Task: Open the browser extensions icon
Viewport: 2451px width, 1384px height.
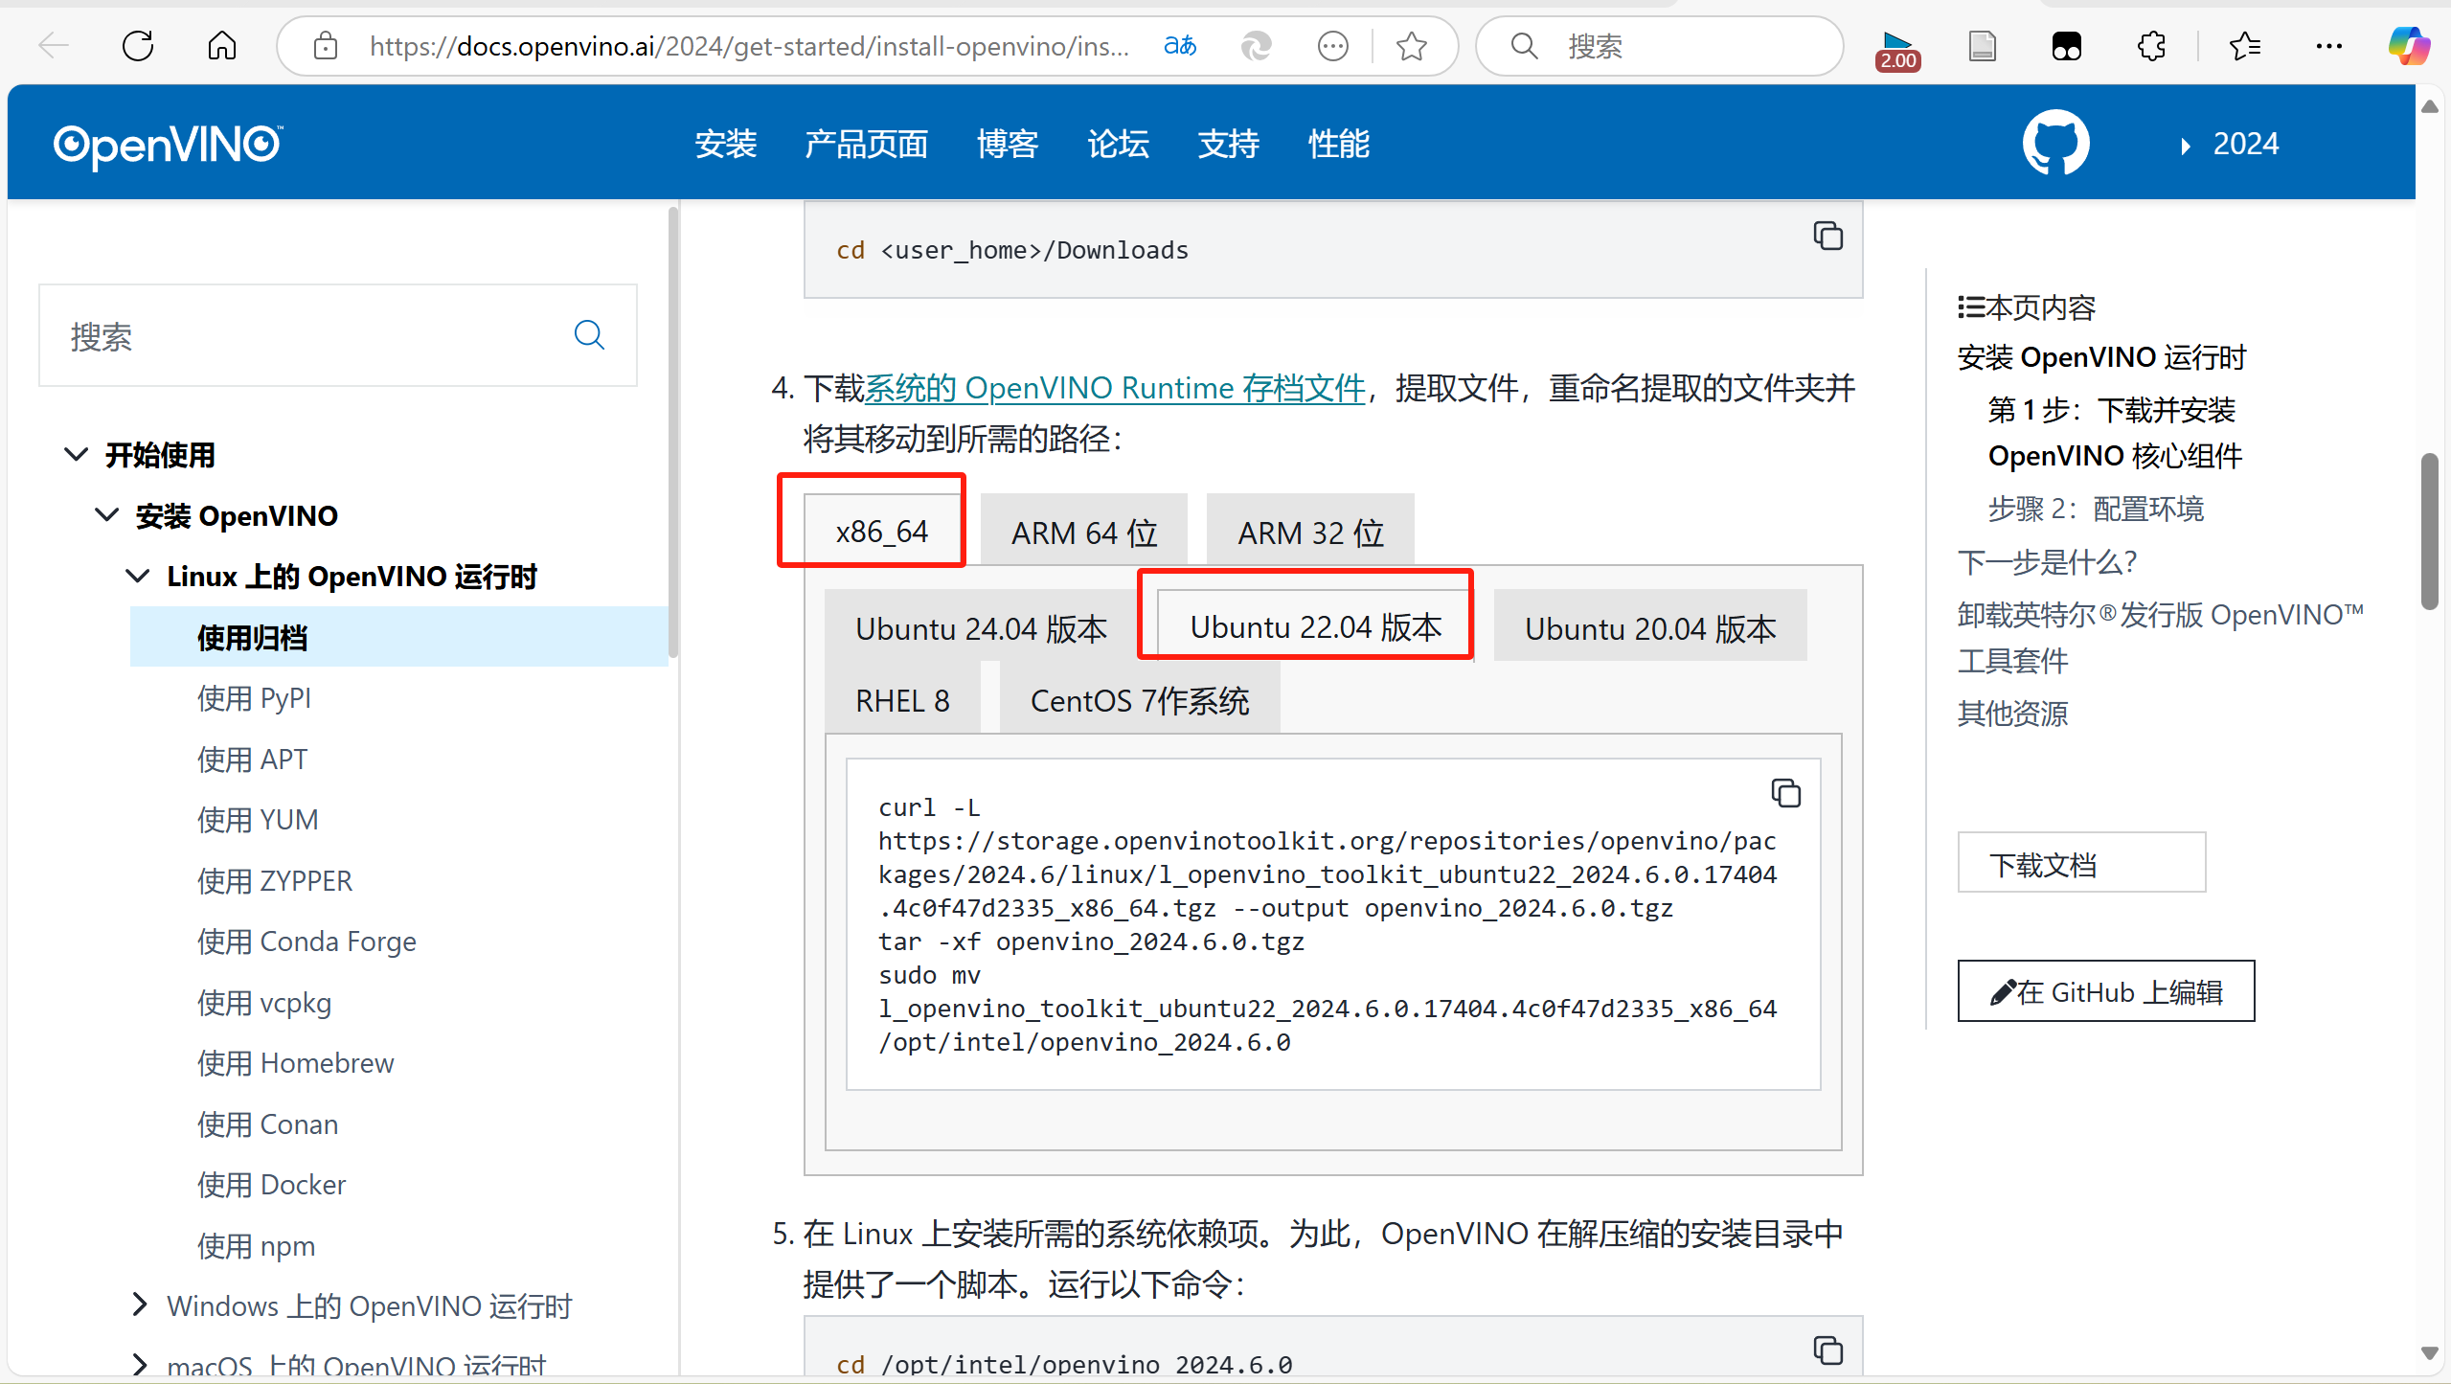Action: [x=2151, y=45]
